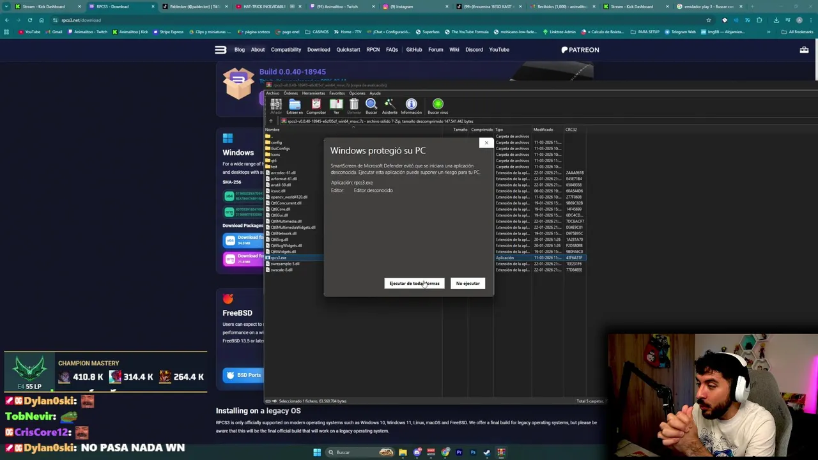Image resolution: width=818 pixels, height=460 pixels.
Task: Click the Buscar magnifier icon in WinRAR
Action: point(371,105)
